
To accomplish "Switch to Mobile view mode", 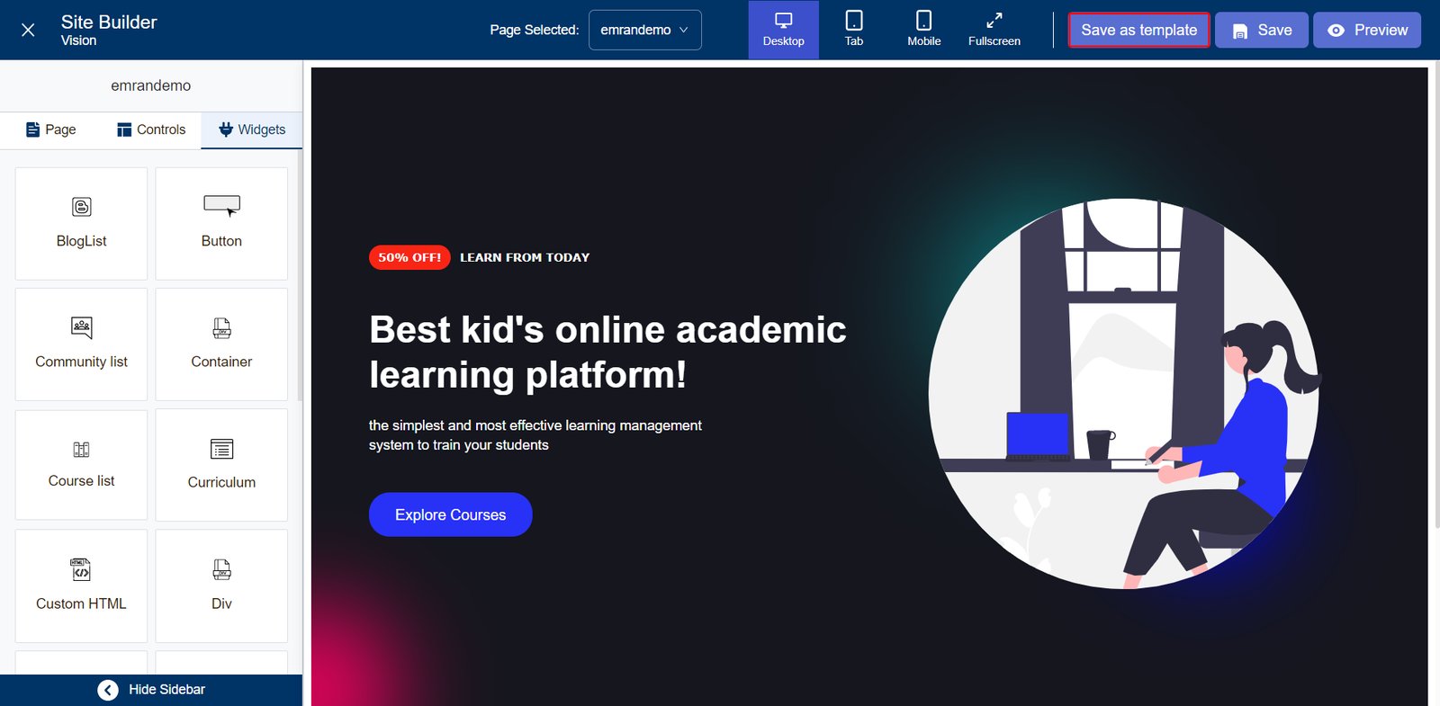I will click(x=923, y=30).
